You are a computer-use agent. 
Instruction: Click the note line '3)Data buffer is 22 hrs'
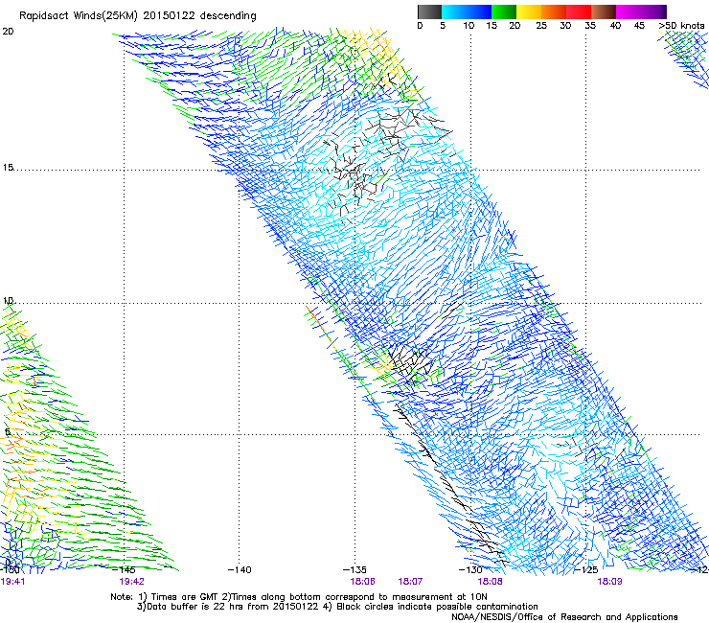[x=337, y=607]
